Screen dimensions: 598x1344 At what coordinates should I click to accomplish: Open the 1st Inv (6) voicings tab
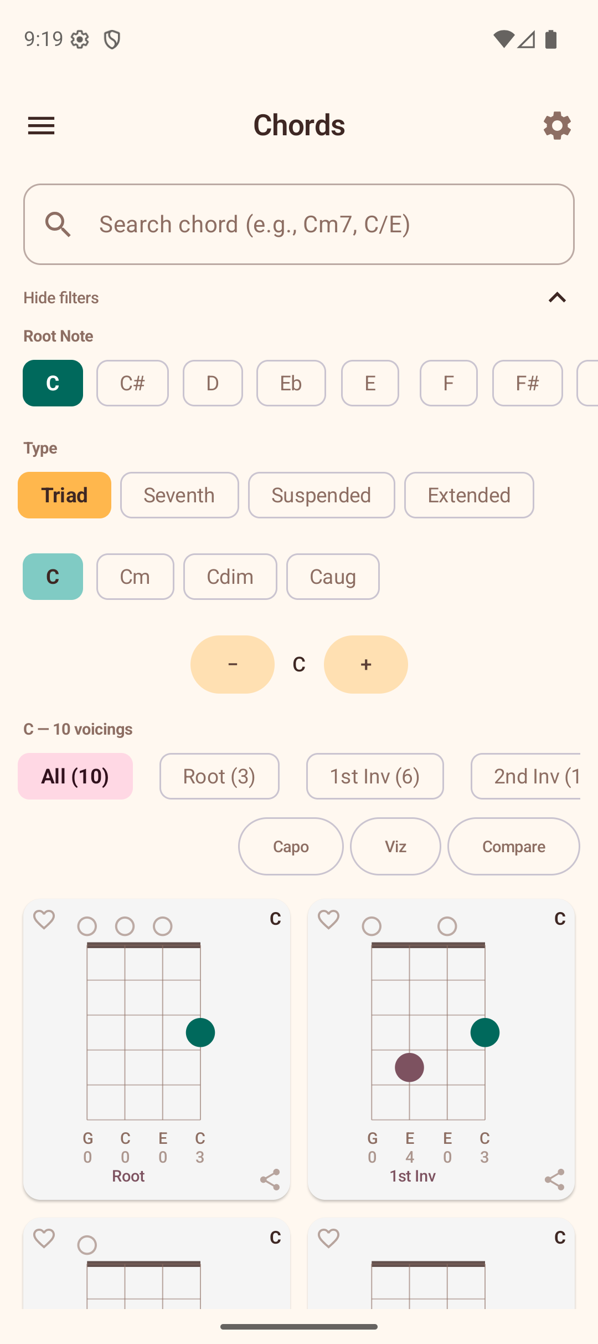pos(374,776)
